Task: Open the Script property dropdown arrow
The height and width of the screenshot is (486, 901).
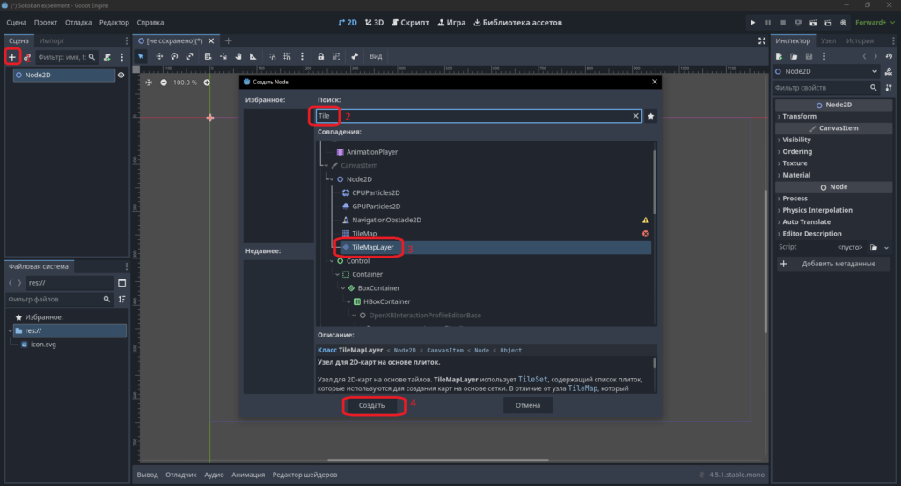Action: (886, 247)
